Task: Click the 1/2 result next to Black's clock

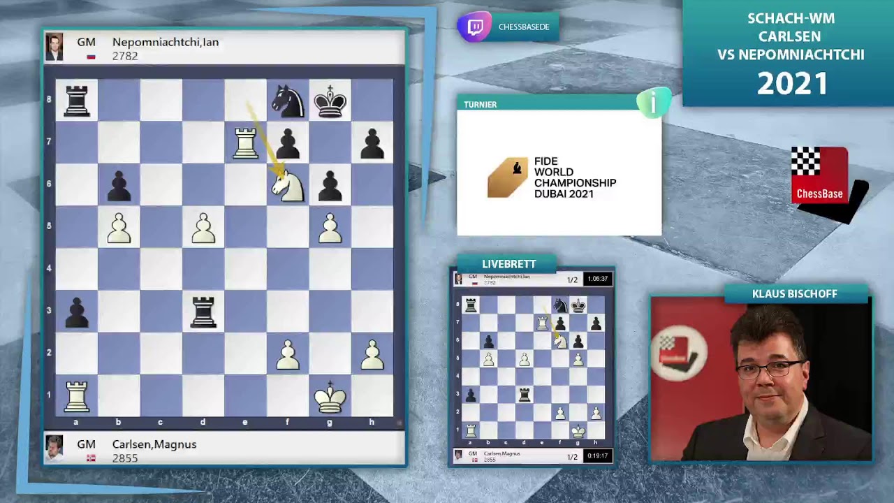Action: pyautogui.click(x=572, y=279)
